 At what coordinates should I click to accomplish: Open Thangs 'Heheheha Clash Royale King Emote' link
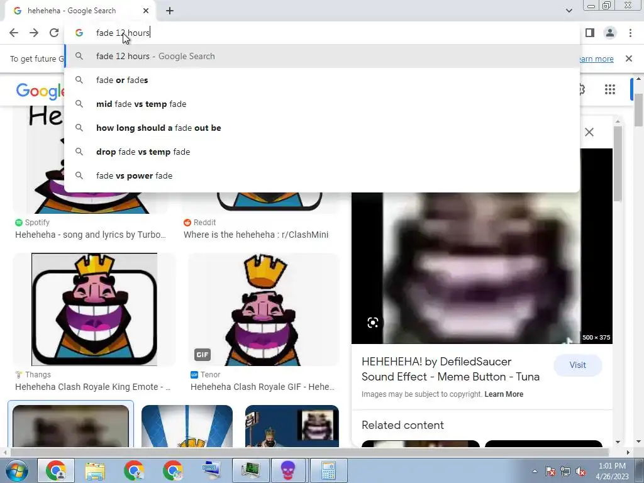(93, 387)
